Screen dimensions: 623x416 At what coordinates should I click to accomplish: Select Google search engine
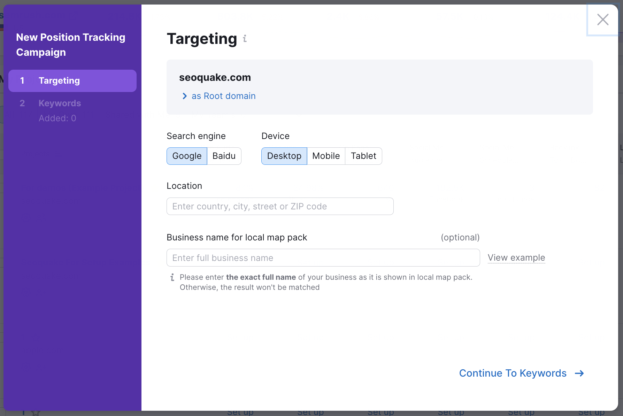tap(187, 156)
